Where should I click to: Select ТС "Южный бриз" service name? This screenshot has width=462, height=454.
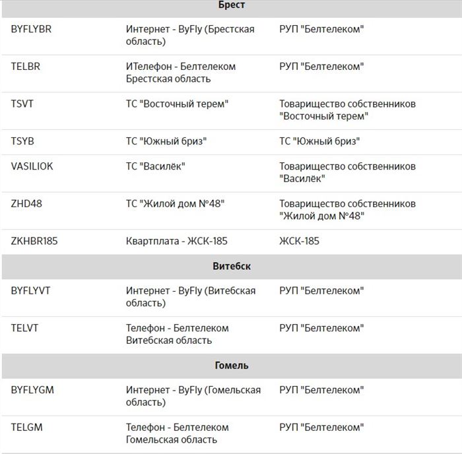[166, 141]
